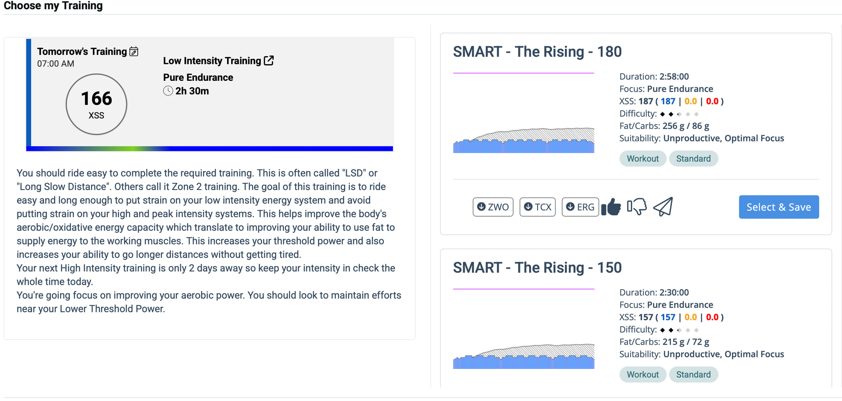Download the ZWO workout file
This screenshot has height=401, width=842.
(x=493, y=207)
